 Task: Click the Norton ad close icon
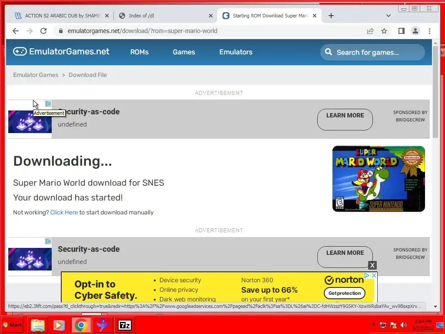tap(374, 275)
